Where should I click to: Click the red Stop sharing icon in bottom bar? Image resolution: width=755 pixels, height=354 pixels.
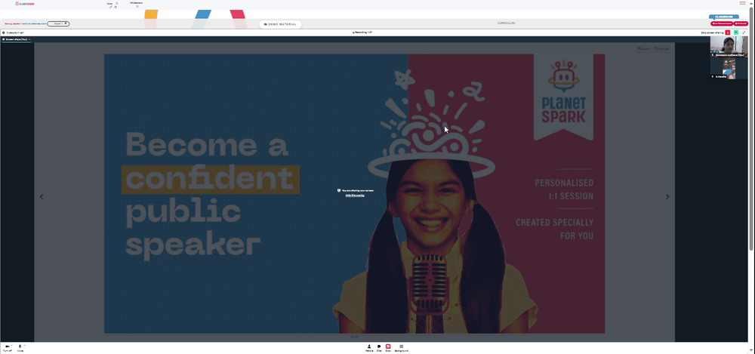(388, 348)
